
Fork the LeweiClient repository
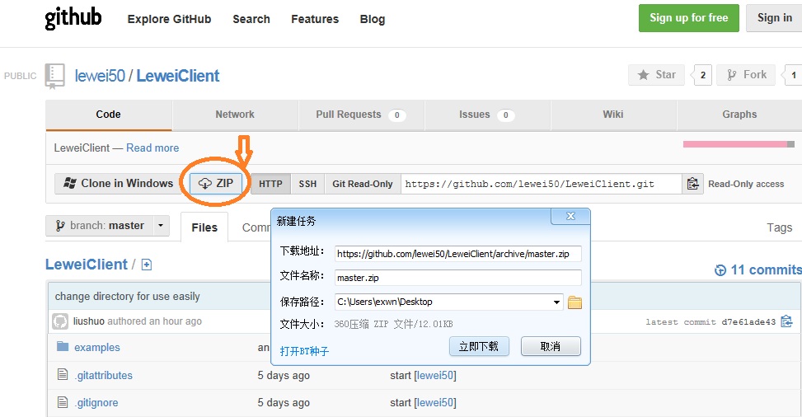[747, 75]
